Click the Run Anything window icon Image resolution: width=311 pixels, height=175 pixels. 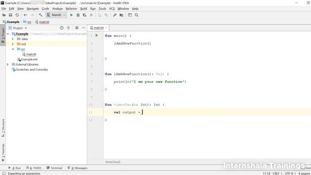(x=130, y=15)
